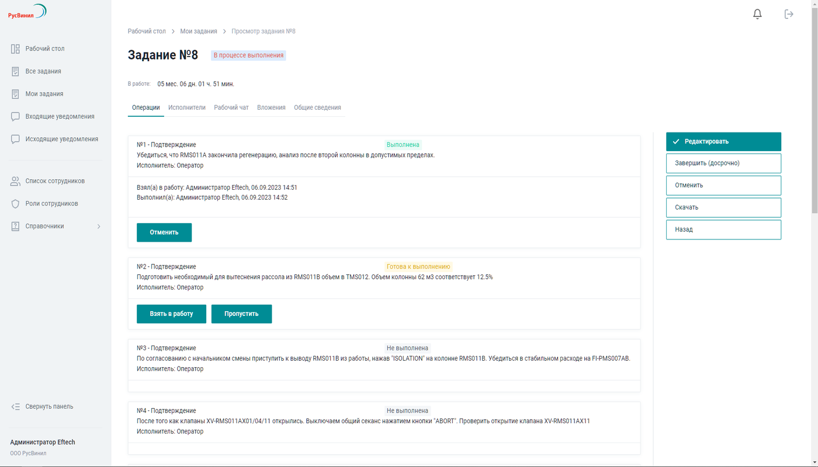This screenshot has width=818, height=467.
Task: Click the Назад button
Action: tap(723, 229)
